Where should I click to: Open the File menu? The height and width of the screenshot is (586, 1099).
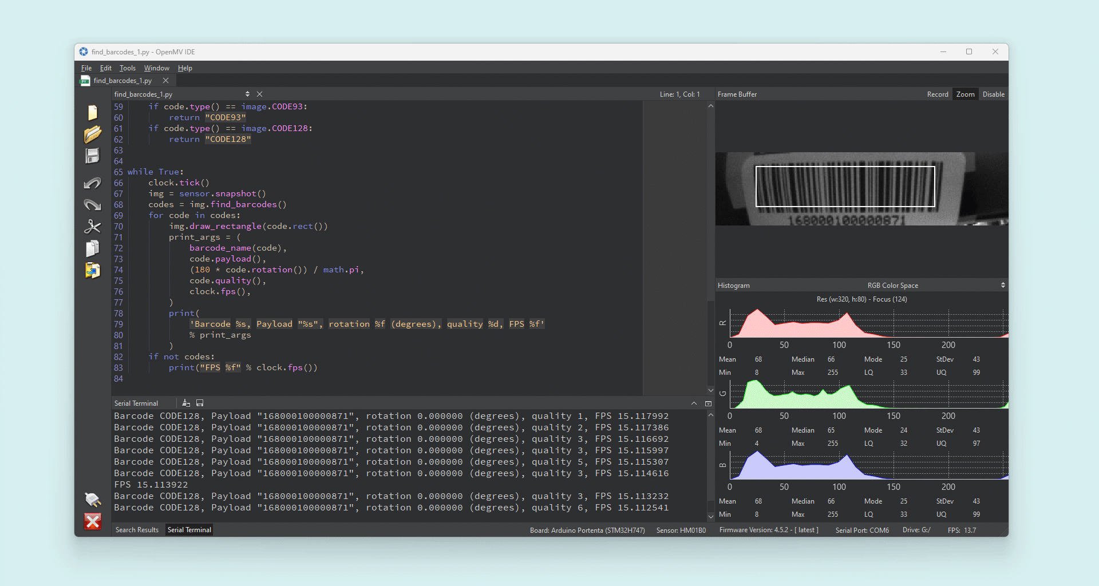pos(86,68)
